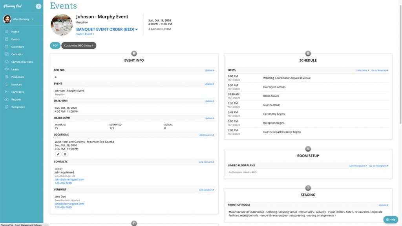
Task: Open the Banquet Event Order (BEO) dropdown
Action: pyautogui.click(x=107, y=29)
